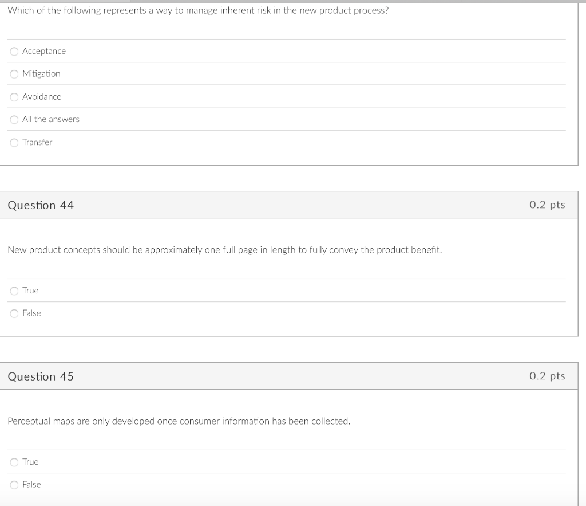
Task: Mark False for Question 44
Action: tap(14, 313)
